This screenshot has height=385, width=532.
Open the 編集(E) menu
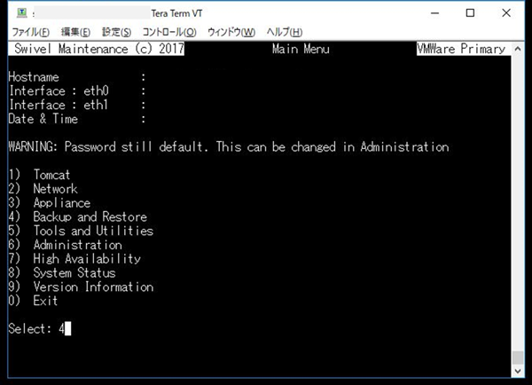(75, 32)
